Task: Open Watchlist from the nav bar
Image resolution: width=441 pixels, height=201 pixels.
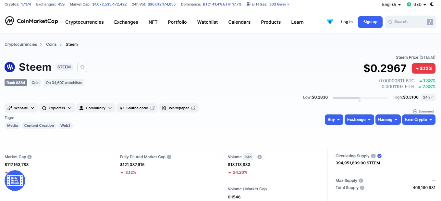Action: tap(207, 22)
